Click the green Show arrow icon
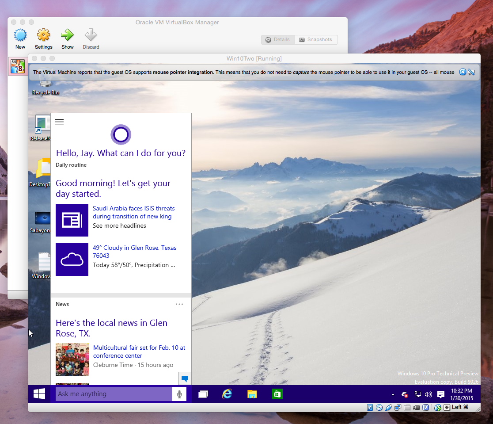The image size is (493, 424). tap(67, 36)
